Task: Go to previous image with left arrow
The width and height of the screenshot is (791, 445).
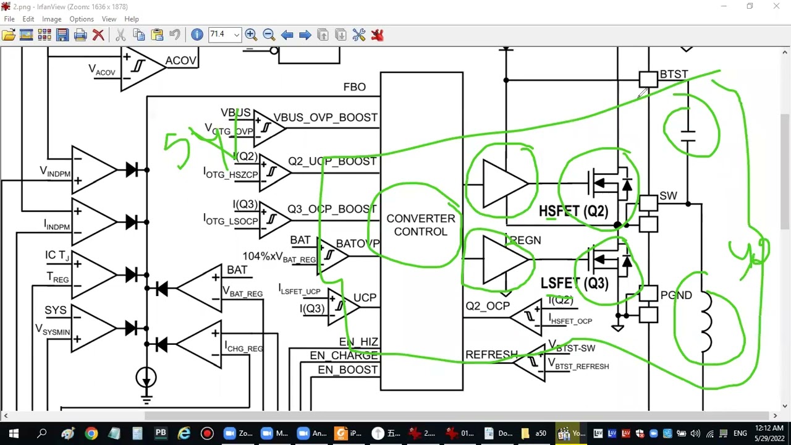Action: pyautogui.click(x=287, y=35)
